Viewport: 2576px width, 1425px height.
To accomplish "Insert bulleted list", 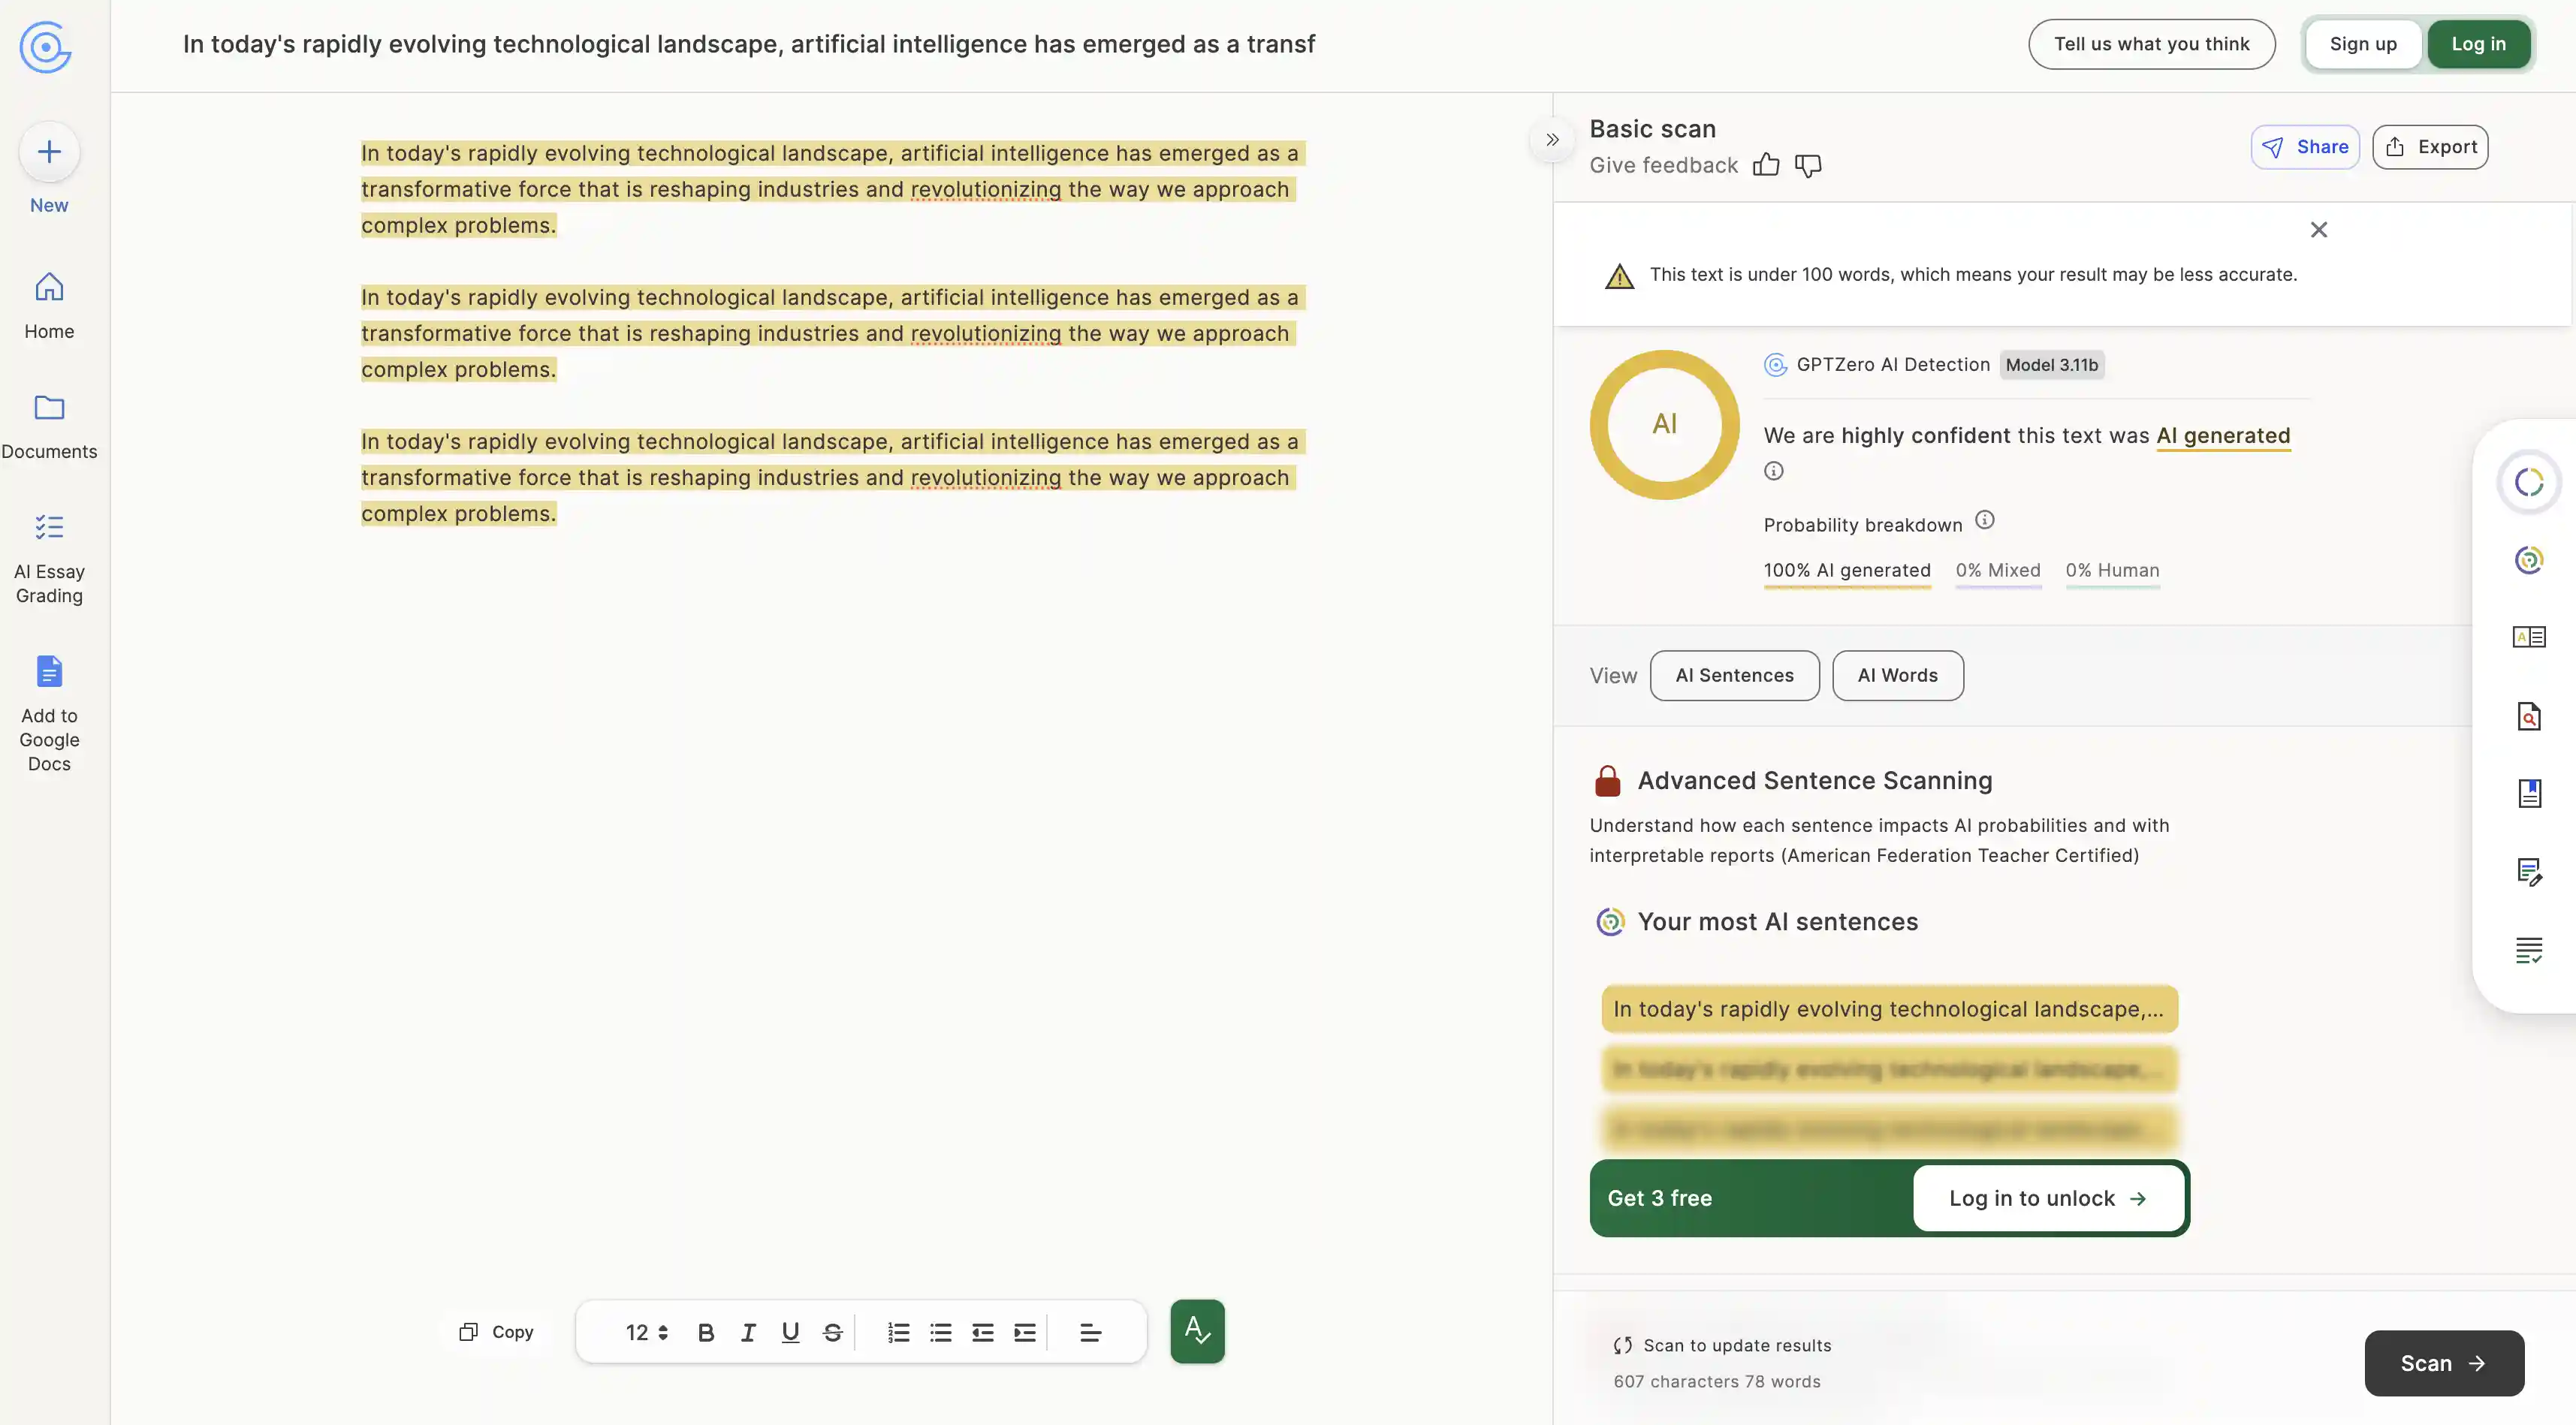I will click(x=940, y=1332).
